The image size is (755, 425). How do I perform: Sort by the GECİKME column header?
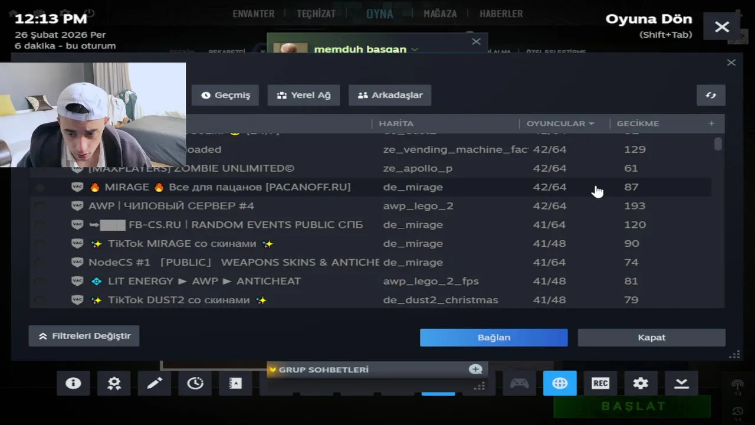coord(638,123)
